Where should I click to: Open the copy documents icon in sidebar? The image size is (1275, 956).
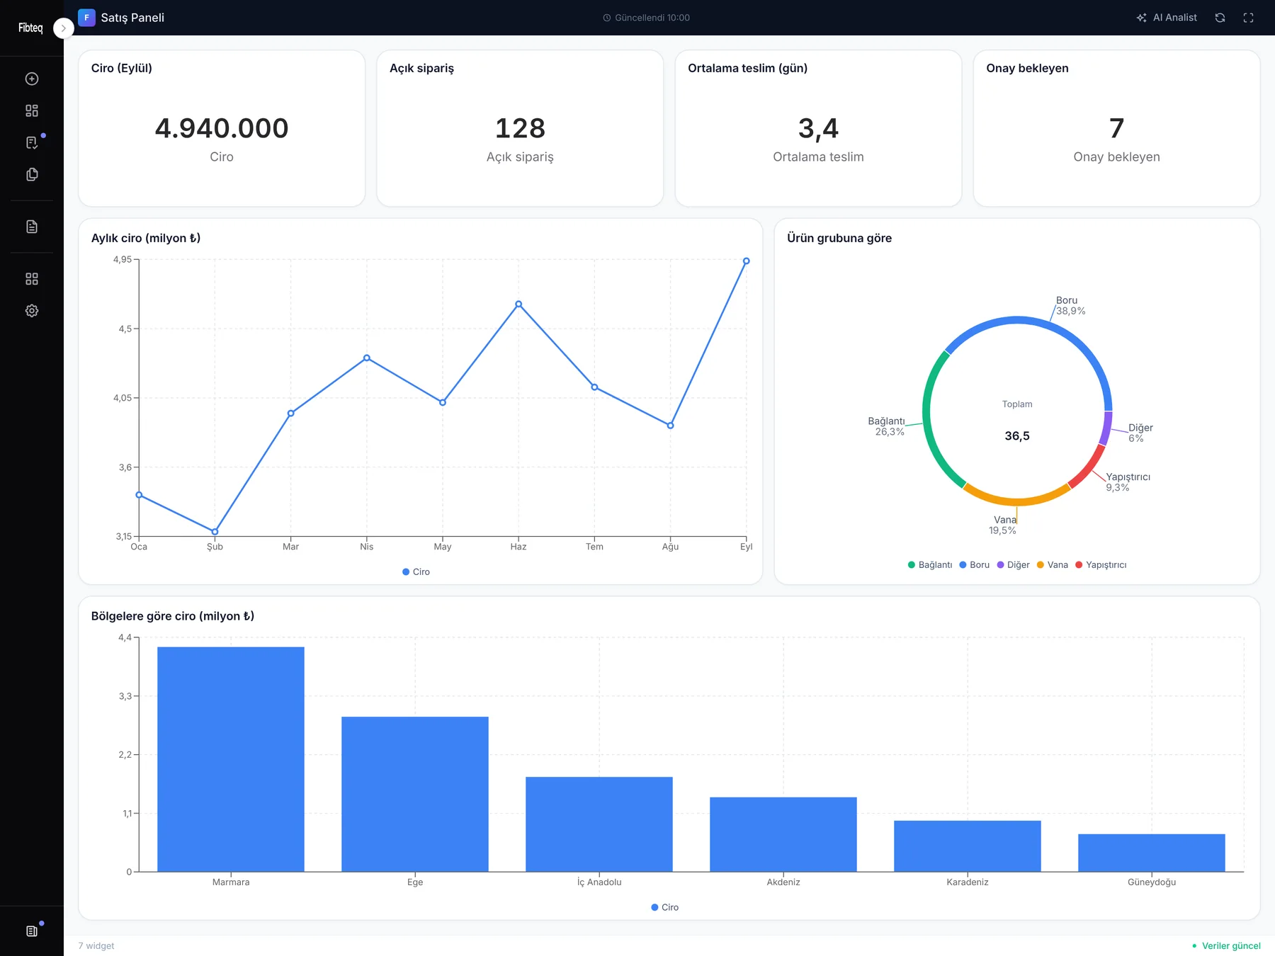pos(32,174)
